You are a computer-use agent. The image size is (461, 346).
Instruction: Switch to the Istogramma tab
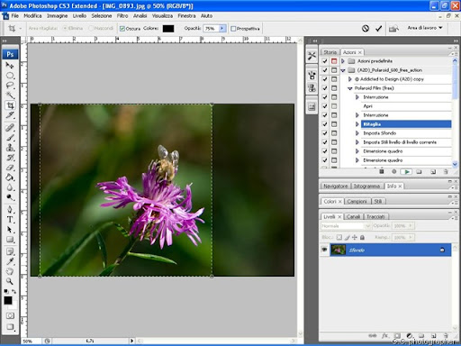click(366, 187)
